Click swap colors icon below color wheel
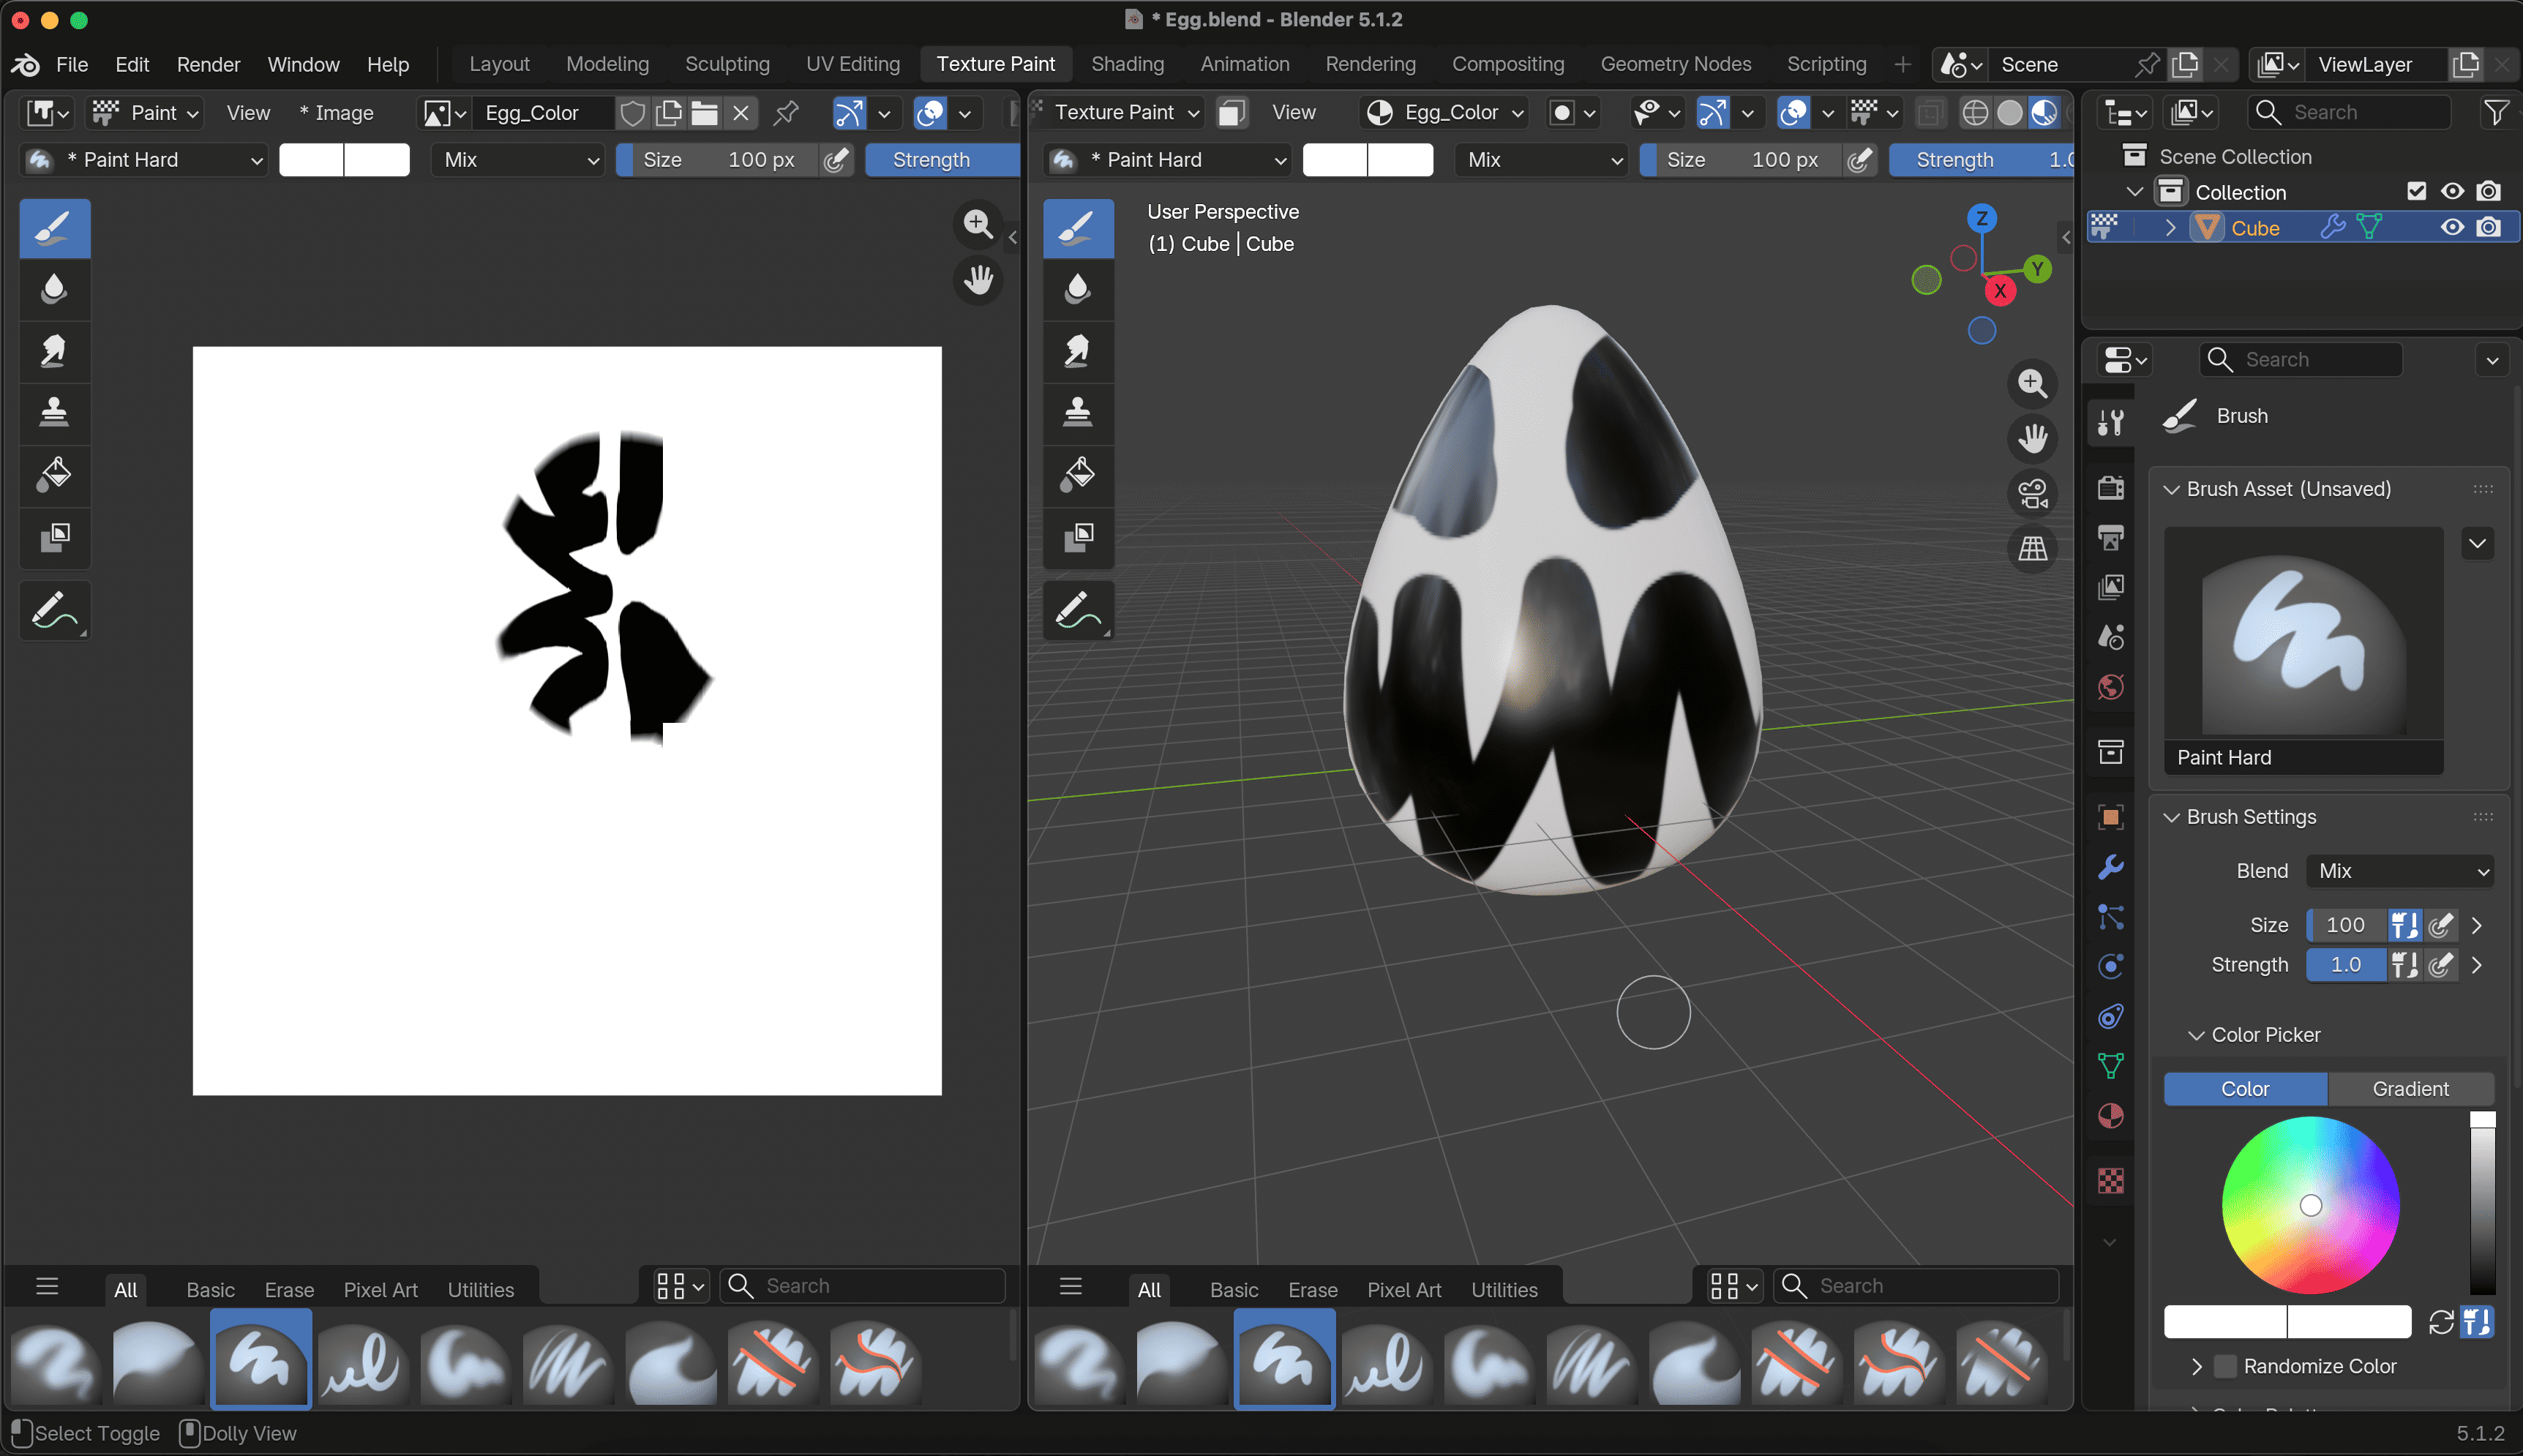This screenshot has height=1456, width=2523. [x=2441, y=1322]
